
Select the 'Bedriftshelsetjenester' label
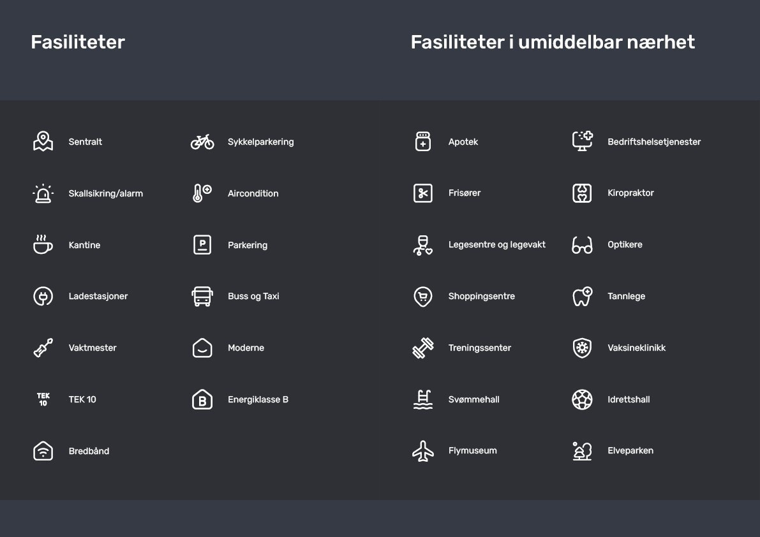654,142
